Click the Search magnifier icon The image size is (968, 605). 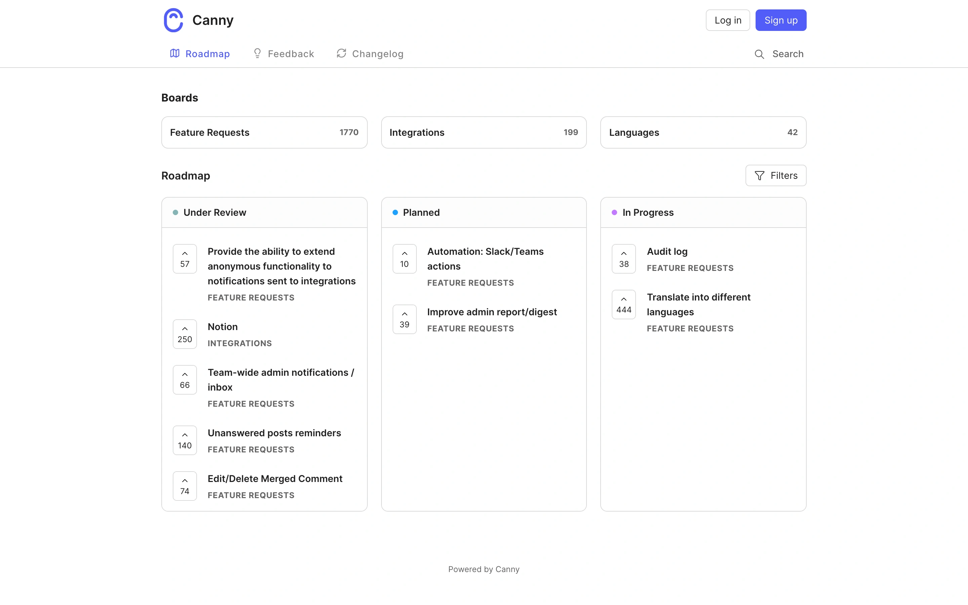click(x=759, y=54)
